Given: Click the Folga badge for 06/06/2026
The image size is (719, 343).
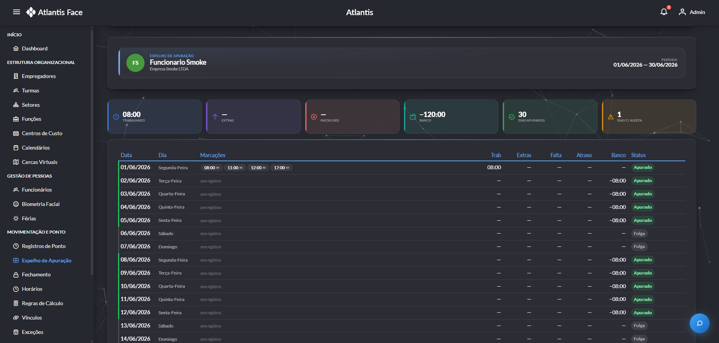Looking at the screenshot, I should click(639, 234).
